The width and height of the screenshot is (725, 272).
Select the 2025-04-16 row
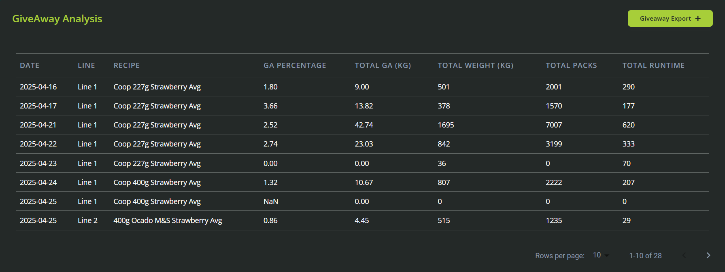click(x=362, y=87)
